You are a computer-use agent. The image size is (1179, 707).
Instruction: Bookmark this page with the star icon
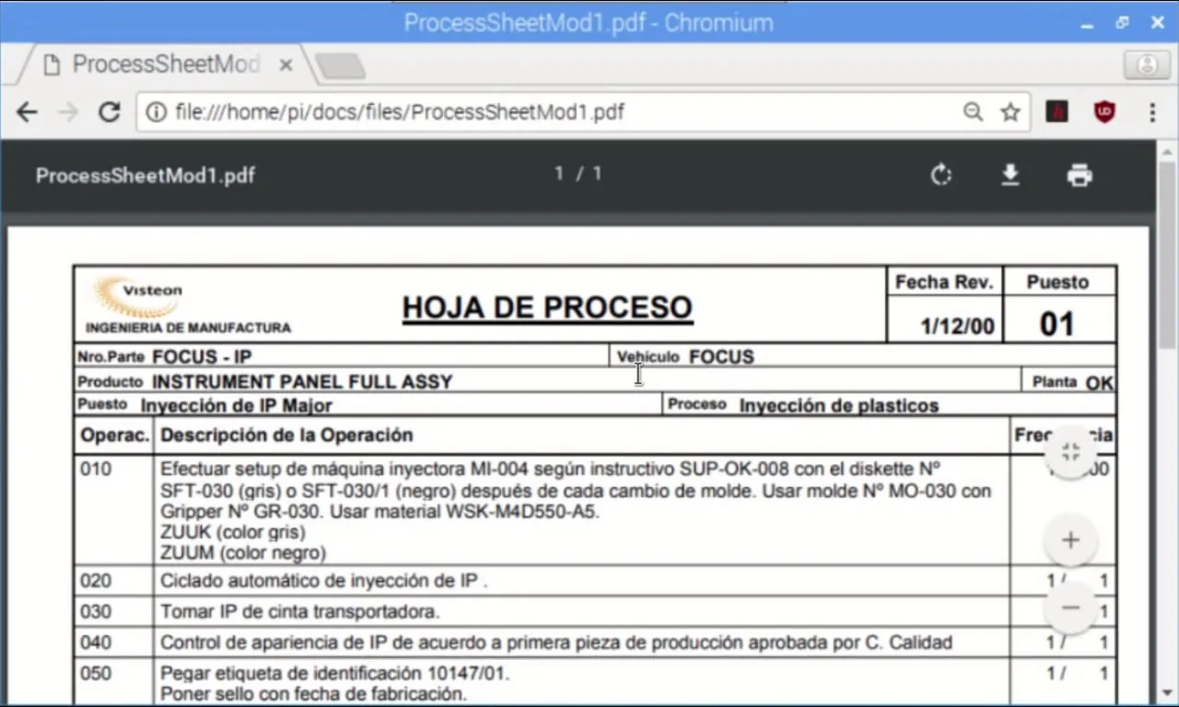(1010, 112)
